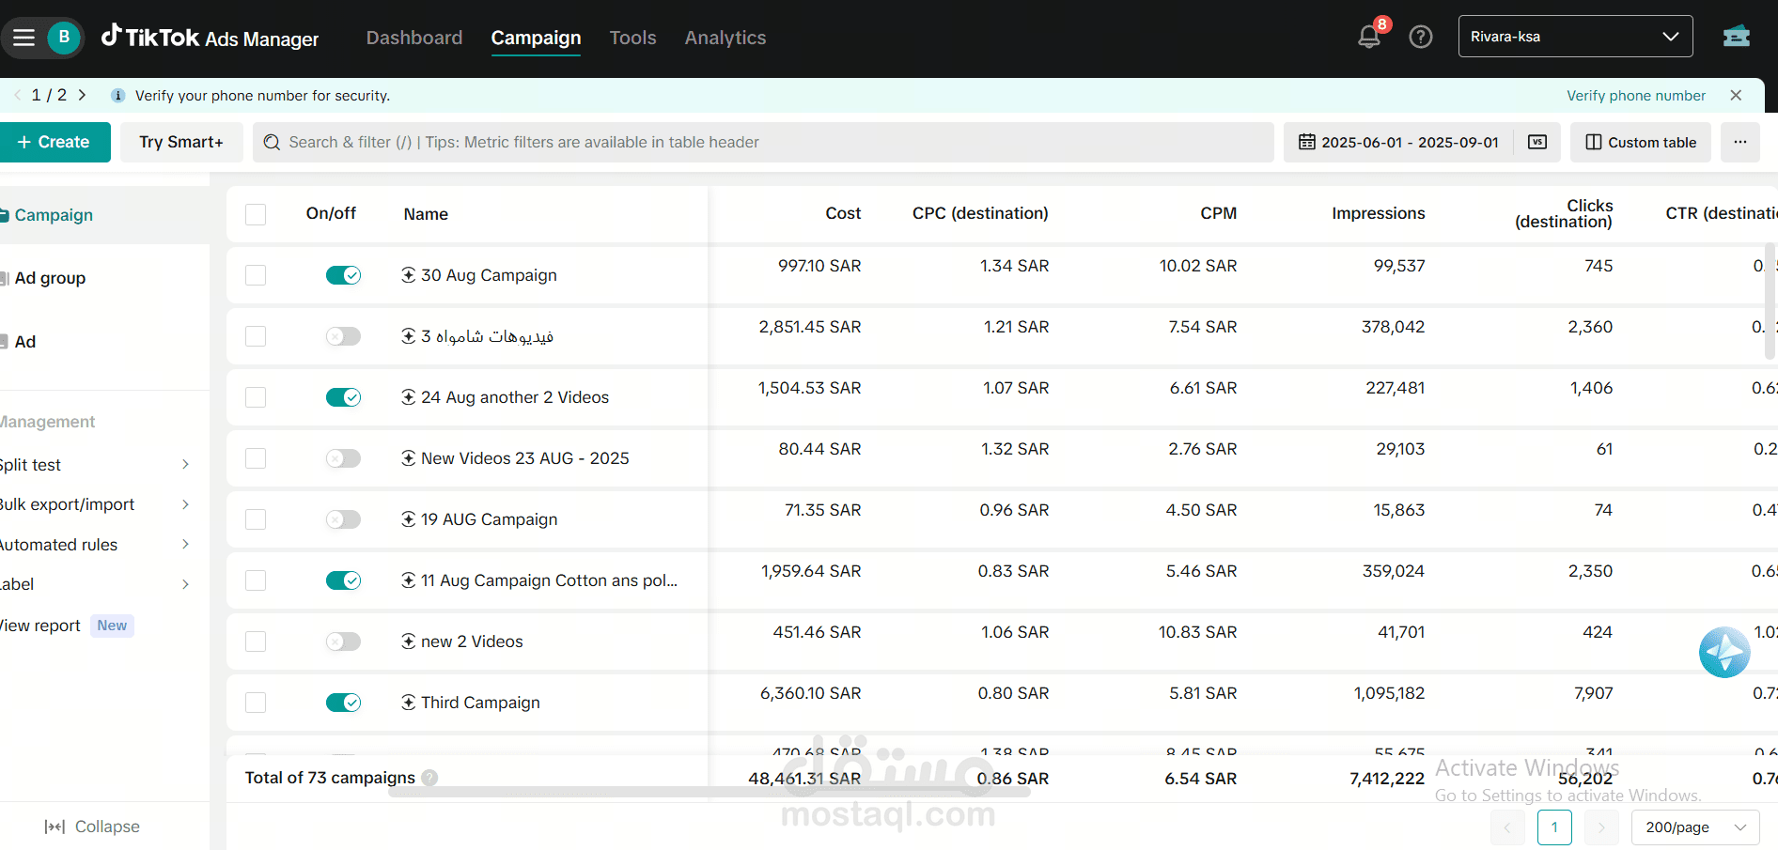Tick the select-all header checkbox
This screenshot has height=850, width=1778.
[256, 214]
